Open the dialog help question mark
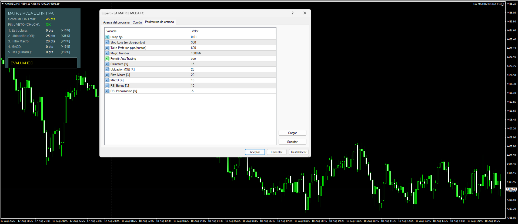Image resolution: width=518 pixels, height=224 pixels. 293,13
